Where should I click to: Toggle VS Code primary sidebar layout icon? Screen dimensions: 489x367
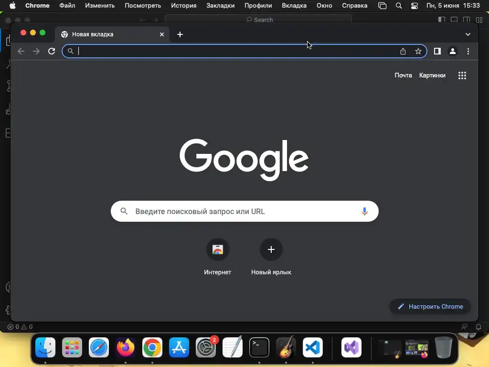(442, 20)
